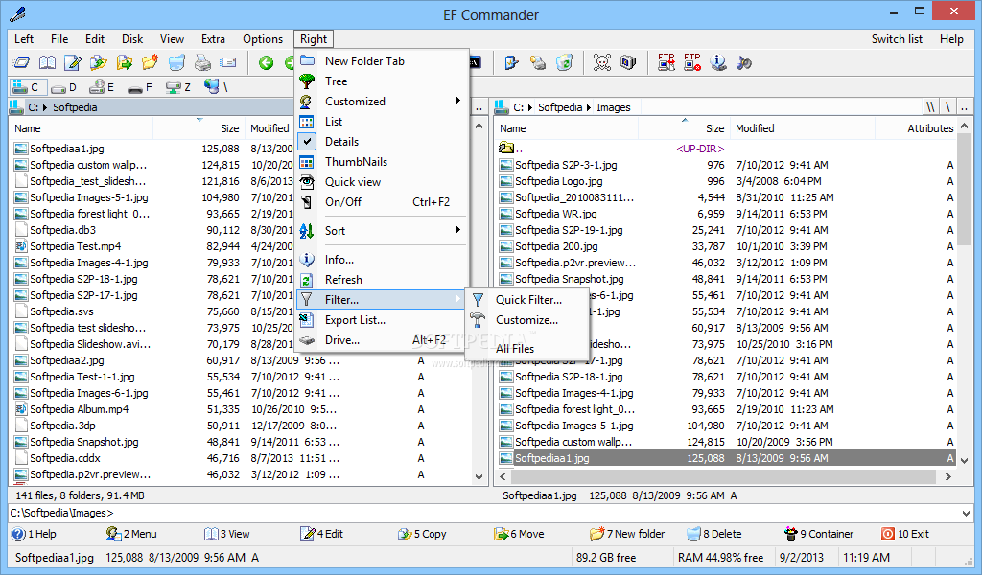
Task: Select network drive Z in drive bar
Action: point(177,87)
